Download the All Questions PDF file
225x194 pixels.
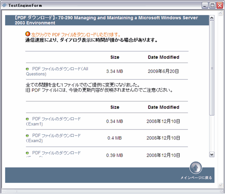(57, 71)
